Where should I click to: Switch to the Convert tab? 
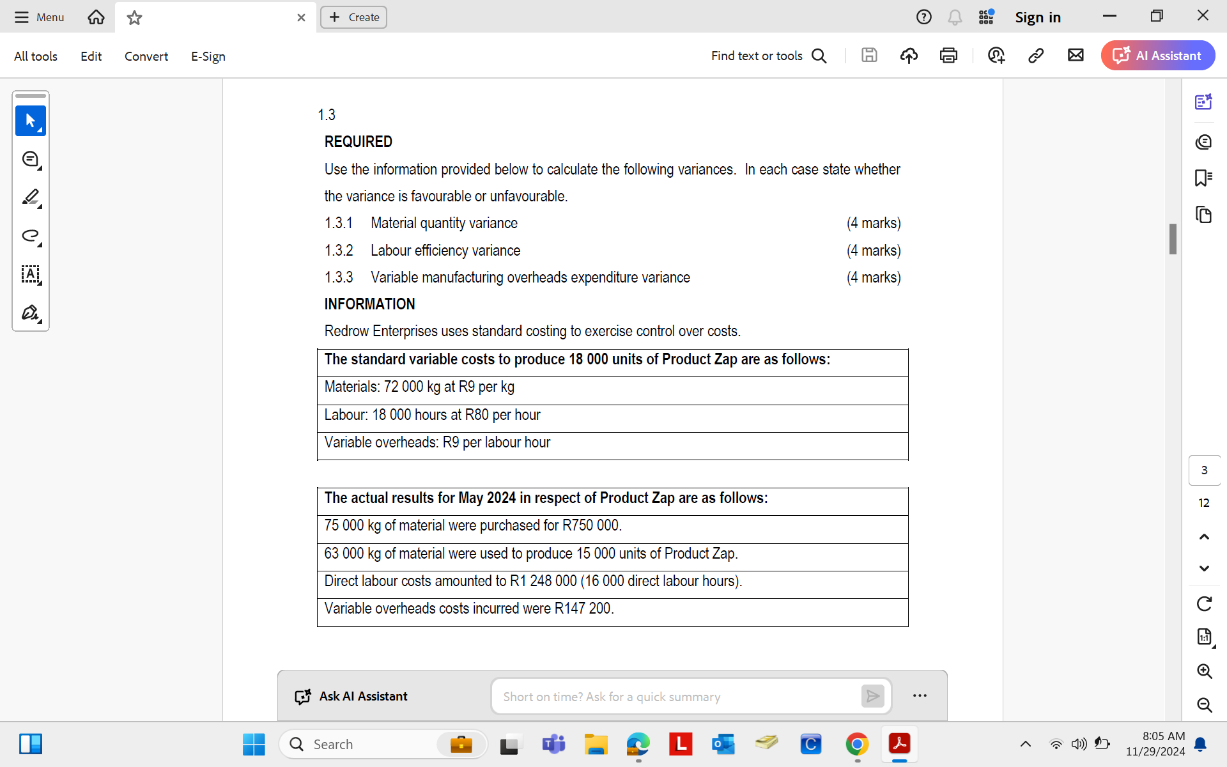pyautogui.click(x=146, y=56)
